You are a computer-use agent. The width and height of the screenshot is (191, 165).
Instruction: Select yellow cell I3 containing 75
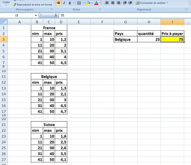[172, 39]
